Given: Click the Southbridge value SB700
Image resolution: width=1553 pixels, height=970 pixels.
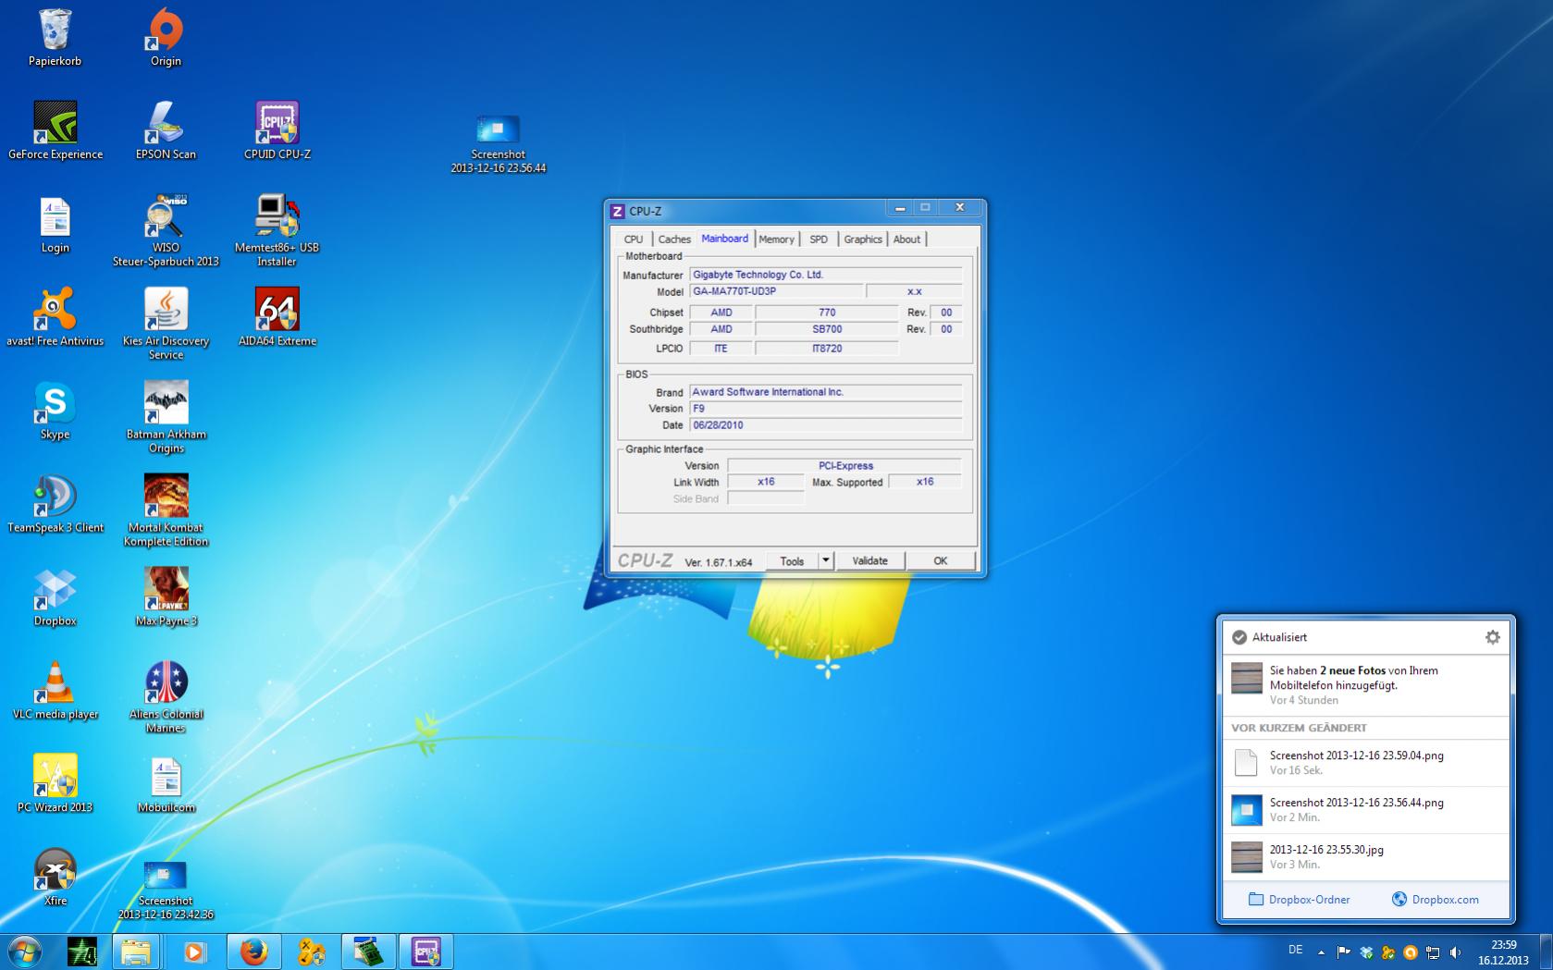Looking at the screenshot, I should pos(826,329).
